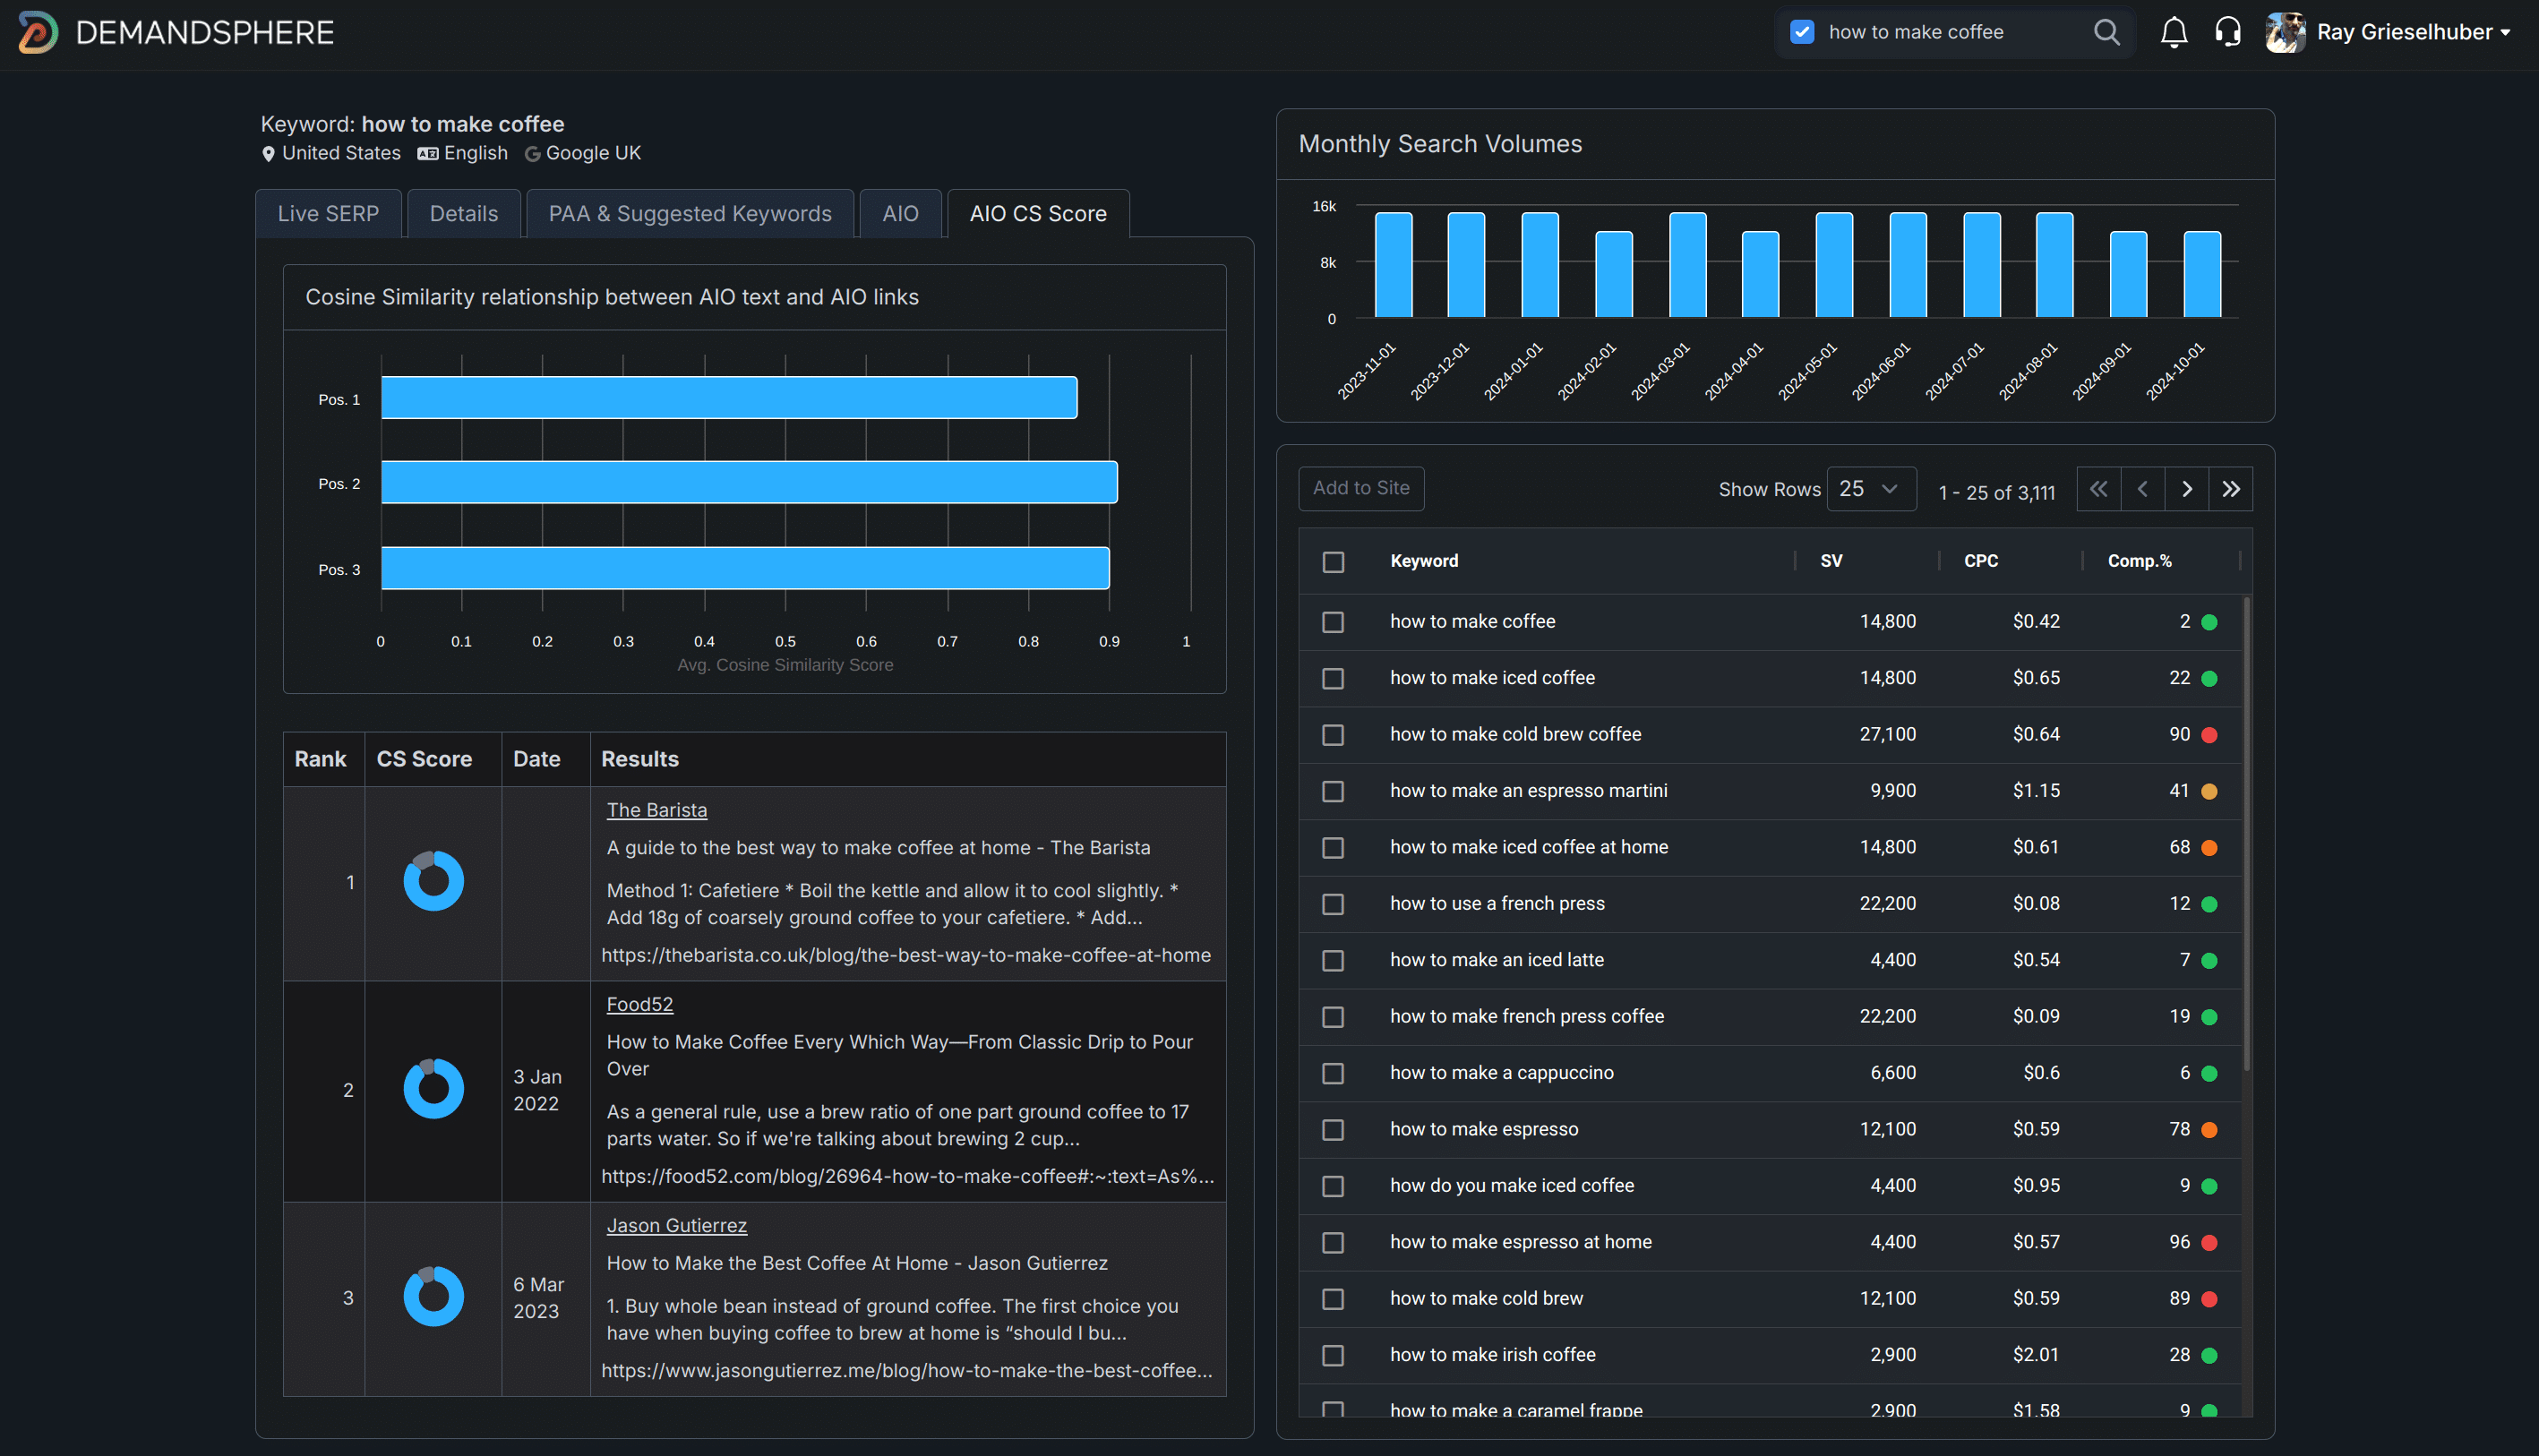Switch to the AIO tab
The width and height of the screenshot is (2539, 1456).
click(900, 214)
